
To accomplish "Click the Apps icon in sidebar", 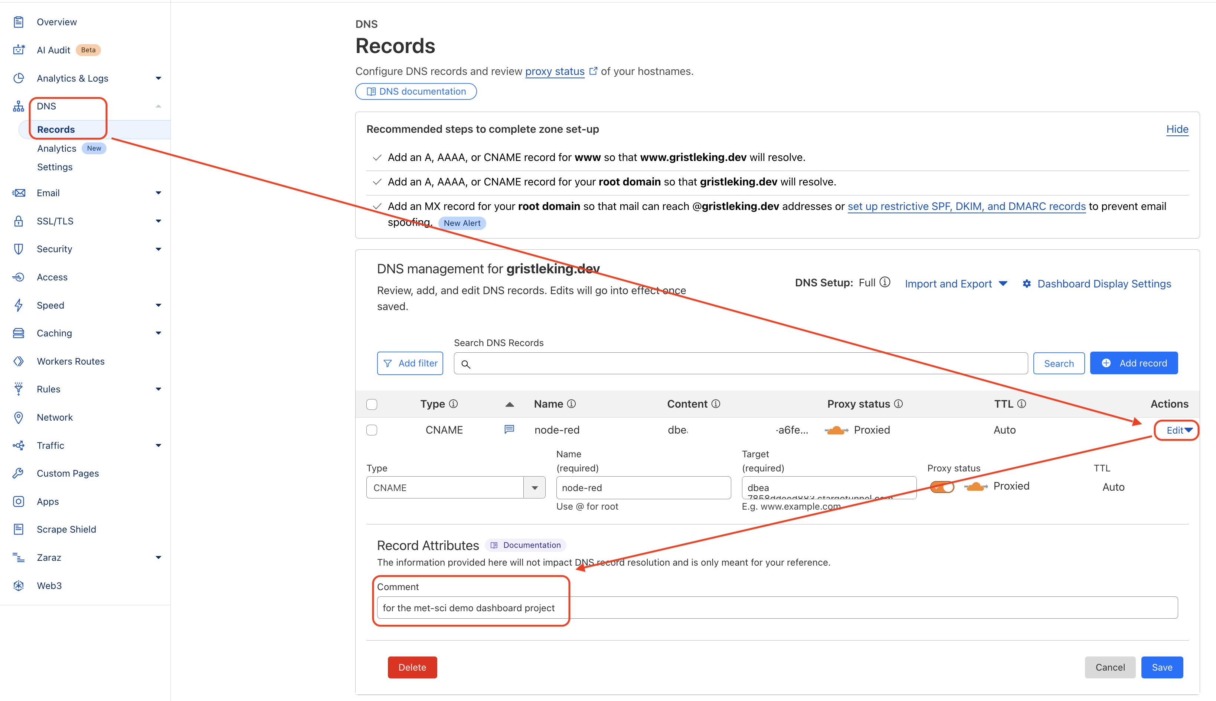I will 18,501.
